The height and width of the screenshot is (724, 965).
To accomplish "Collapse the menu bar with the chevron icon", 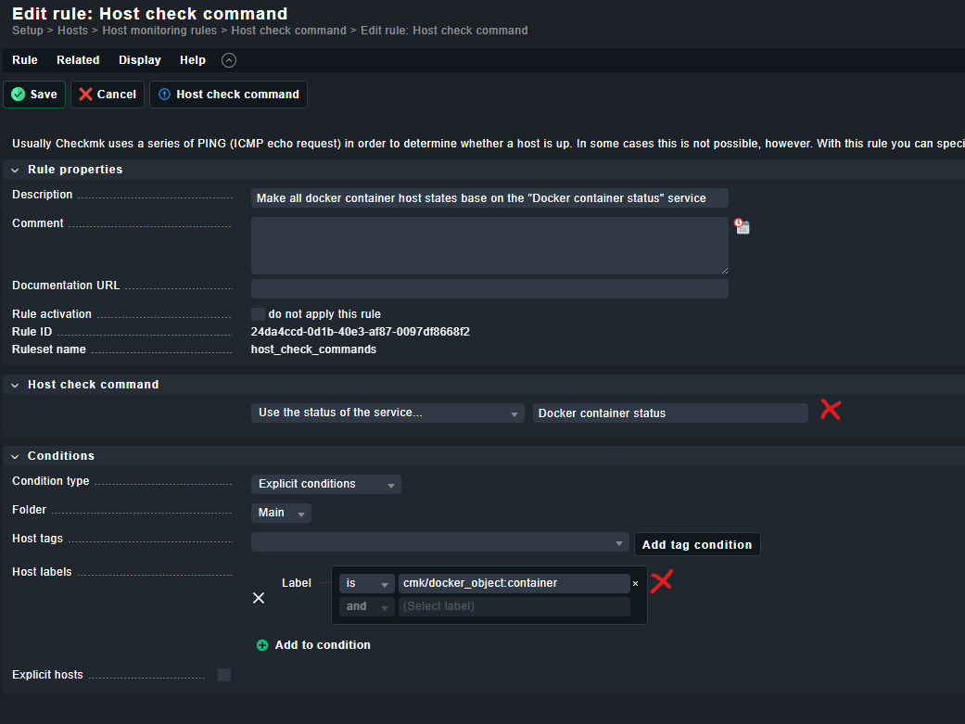I will tap(229, 60).
